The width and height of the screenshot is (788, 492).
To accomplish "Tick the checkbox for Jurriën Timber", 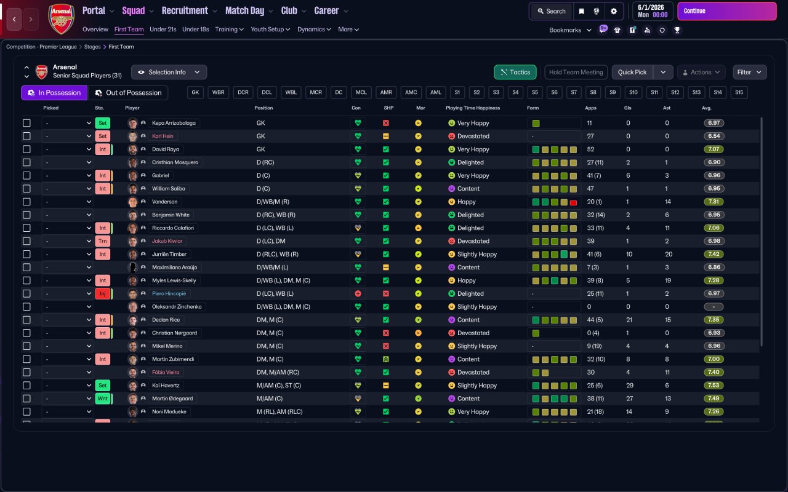I will coord(26,255).
